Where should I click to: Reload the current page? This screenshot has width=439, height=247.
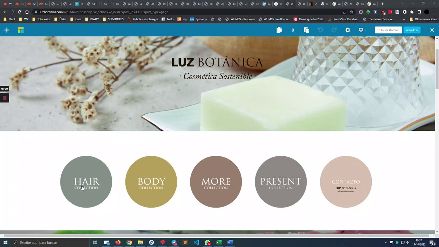click(20, 12)
